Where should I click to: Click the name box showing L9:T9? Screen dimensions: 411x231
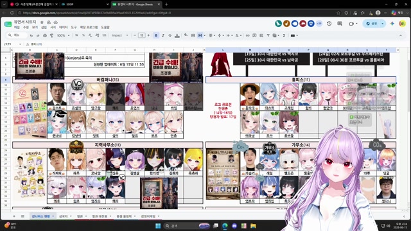point(12,44)
